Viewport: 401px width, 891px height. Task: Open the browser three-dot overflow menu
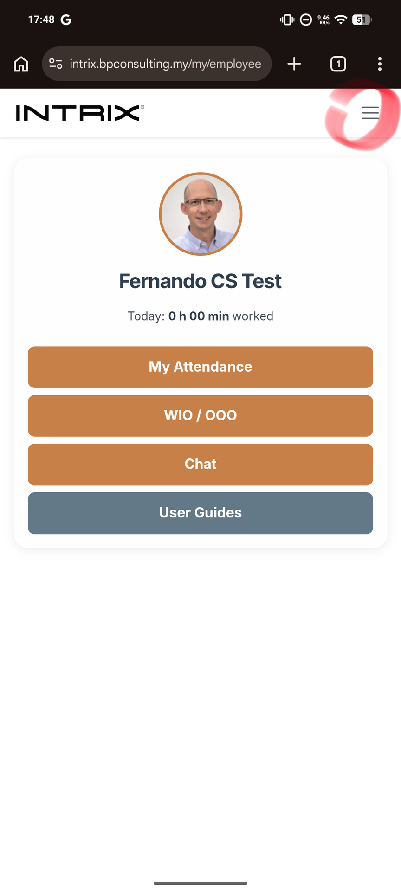[x=380, y=64]
